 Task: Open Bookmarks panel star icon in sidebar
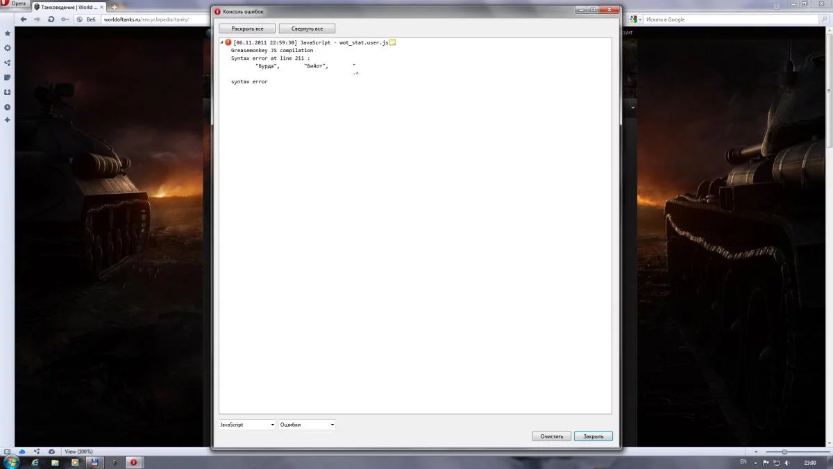click(8, 33)
